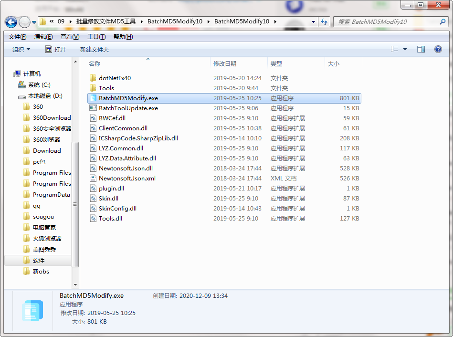This screenshot has height=337, width=453.
Task: Select the 软件 folder in sidebar
Action: [38, 261]
